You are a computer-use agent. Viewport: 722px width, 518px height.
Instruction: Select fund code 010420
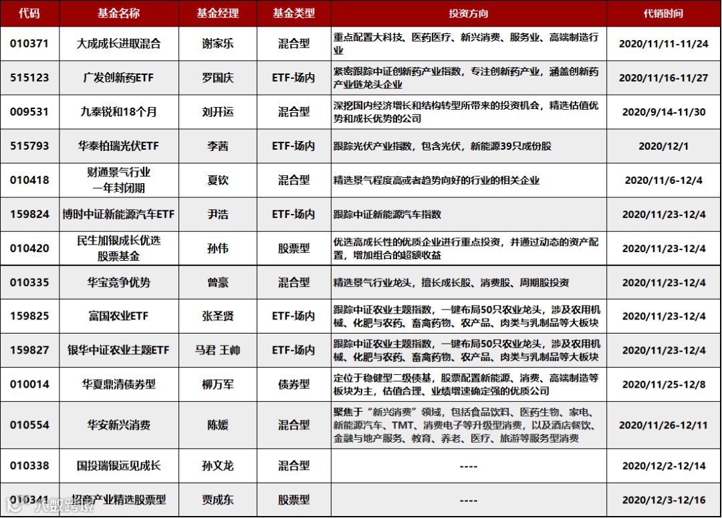click(x=29, y=248)
